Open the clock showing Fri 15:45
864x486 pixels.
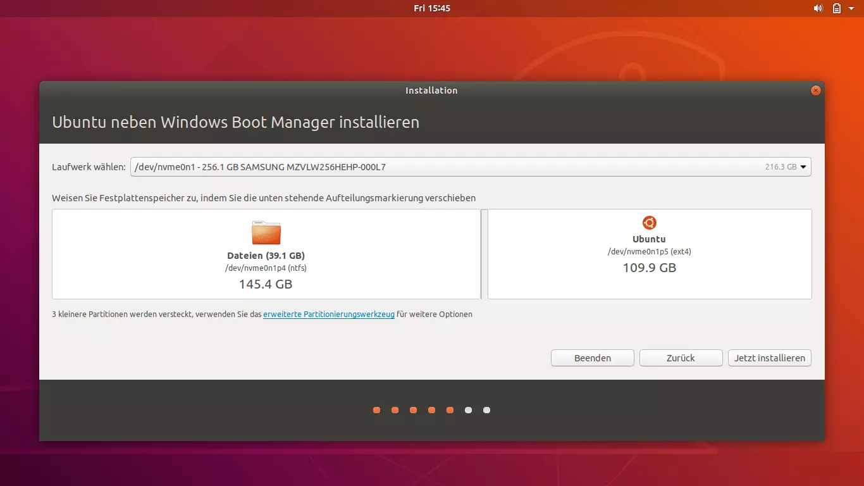pos(432,8)
